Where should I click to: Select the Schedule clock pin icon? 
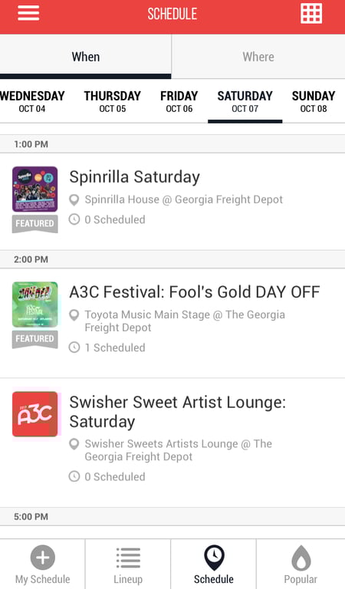coord(214,558)
